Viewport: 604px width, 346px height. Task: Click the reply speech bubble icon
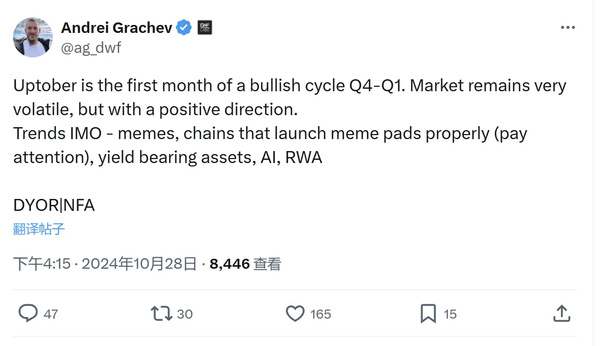point(29,313)
